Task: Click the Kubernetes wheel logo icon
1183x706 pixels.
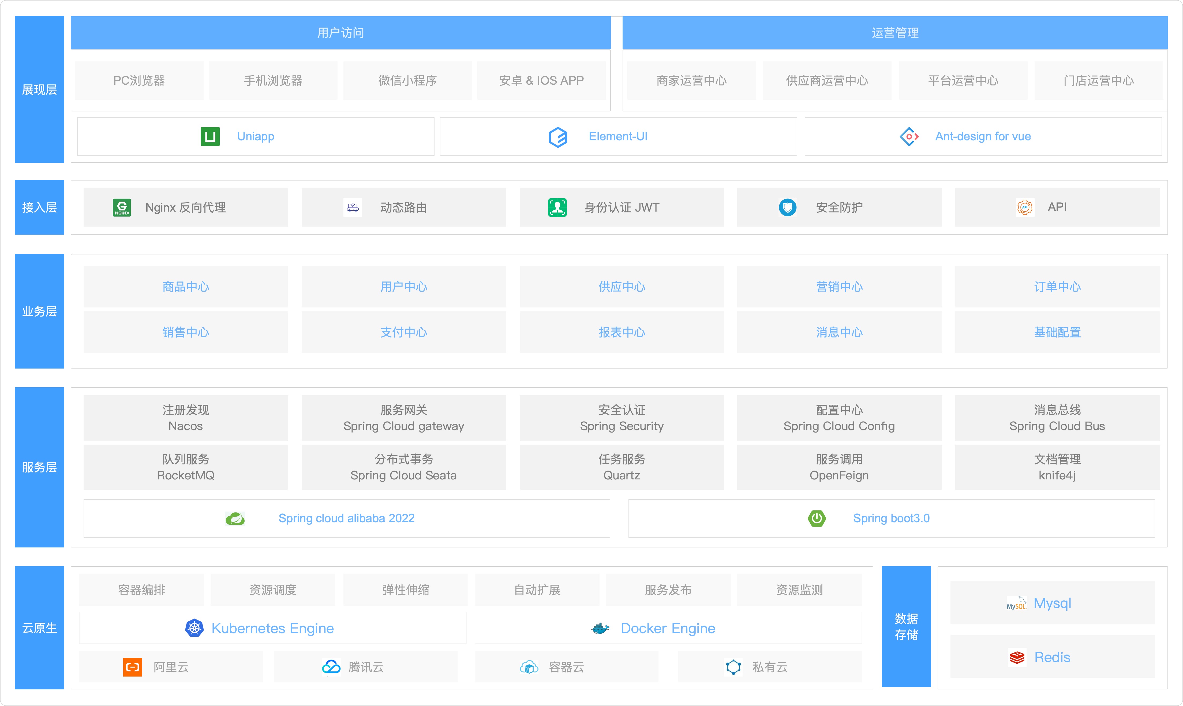Action: pos(194,628)
